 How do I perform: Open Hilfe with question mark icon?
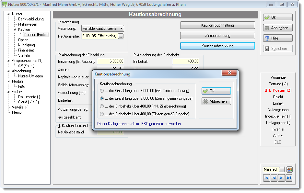click(x=278, y=38)
